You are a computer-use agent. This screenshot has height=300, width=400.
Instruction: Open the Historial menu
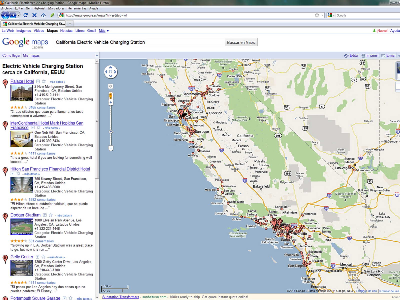click(x=39, y=8)
